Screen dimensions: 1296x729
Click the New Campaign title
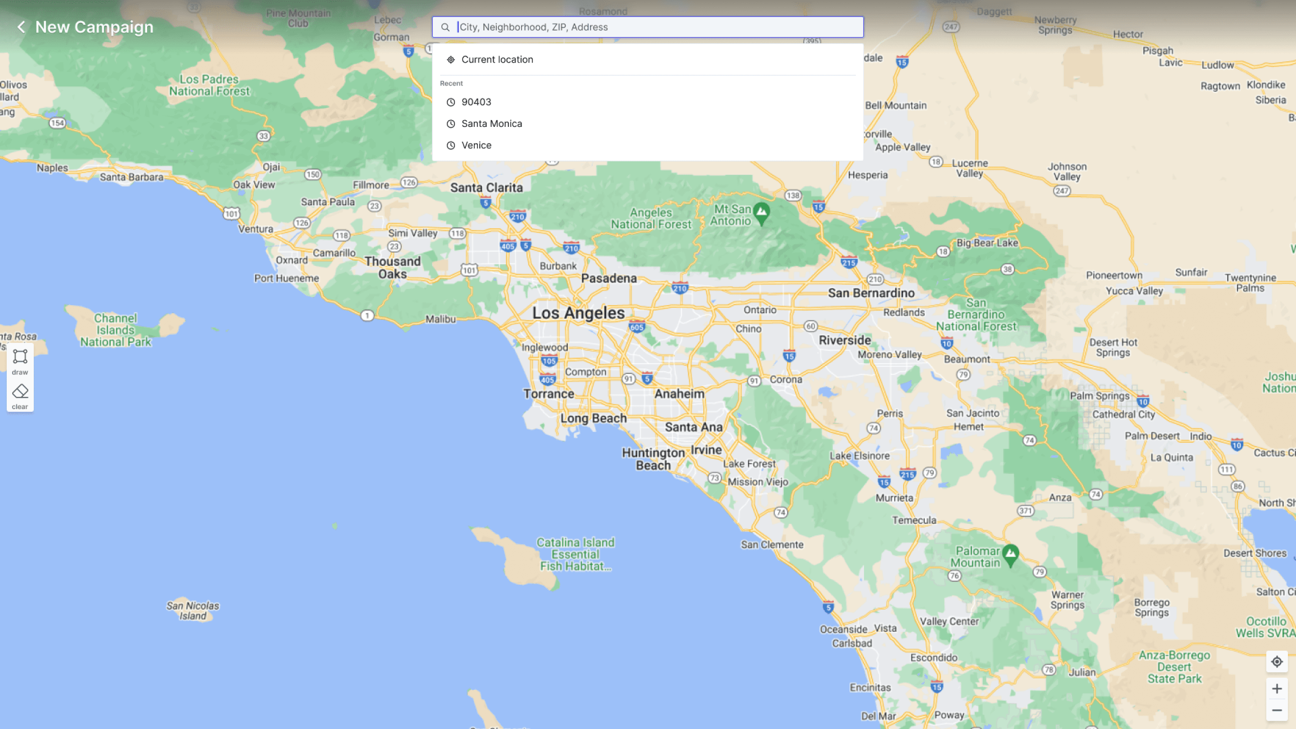pos(94,27)
